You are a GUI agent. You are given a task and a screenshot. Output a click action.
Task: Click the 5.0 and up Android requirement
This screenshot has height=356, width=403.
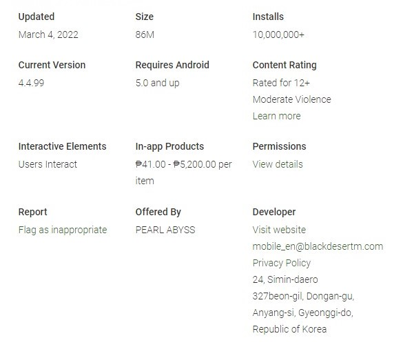[x=157, y=83]
